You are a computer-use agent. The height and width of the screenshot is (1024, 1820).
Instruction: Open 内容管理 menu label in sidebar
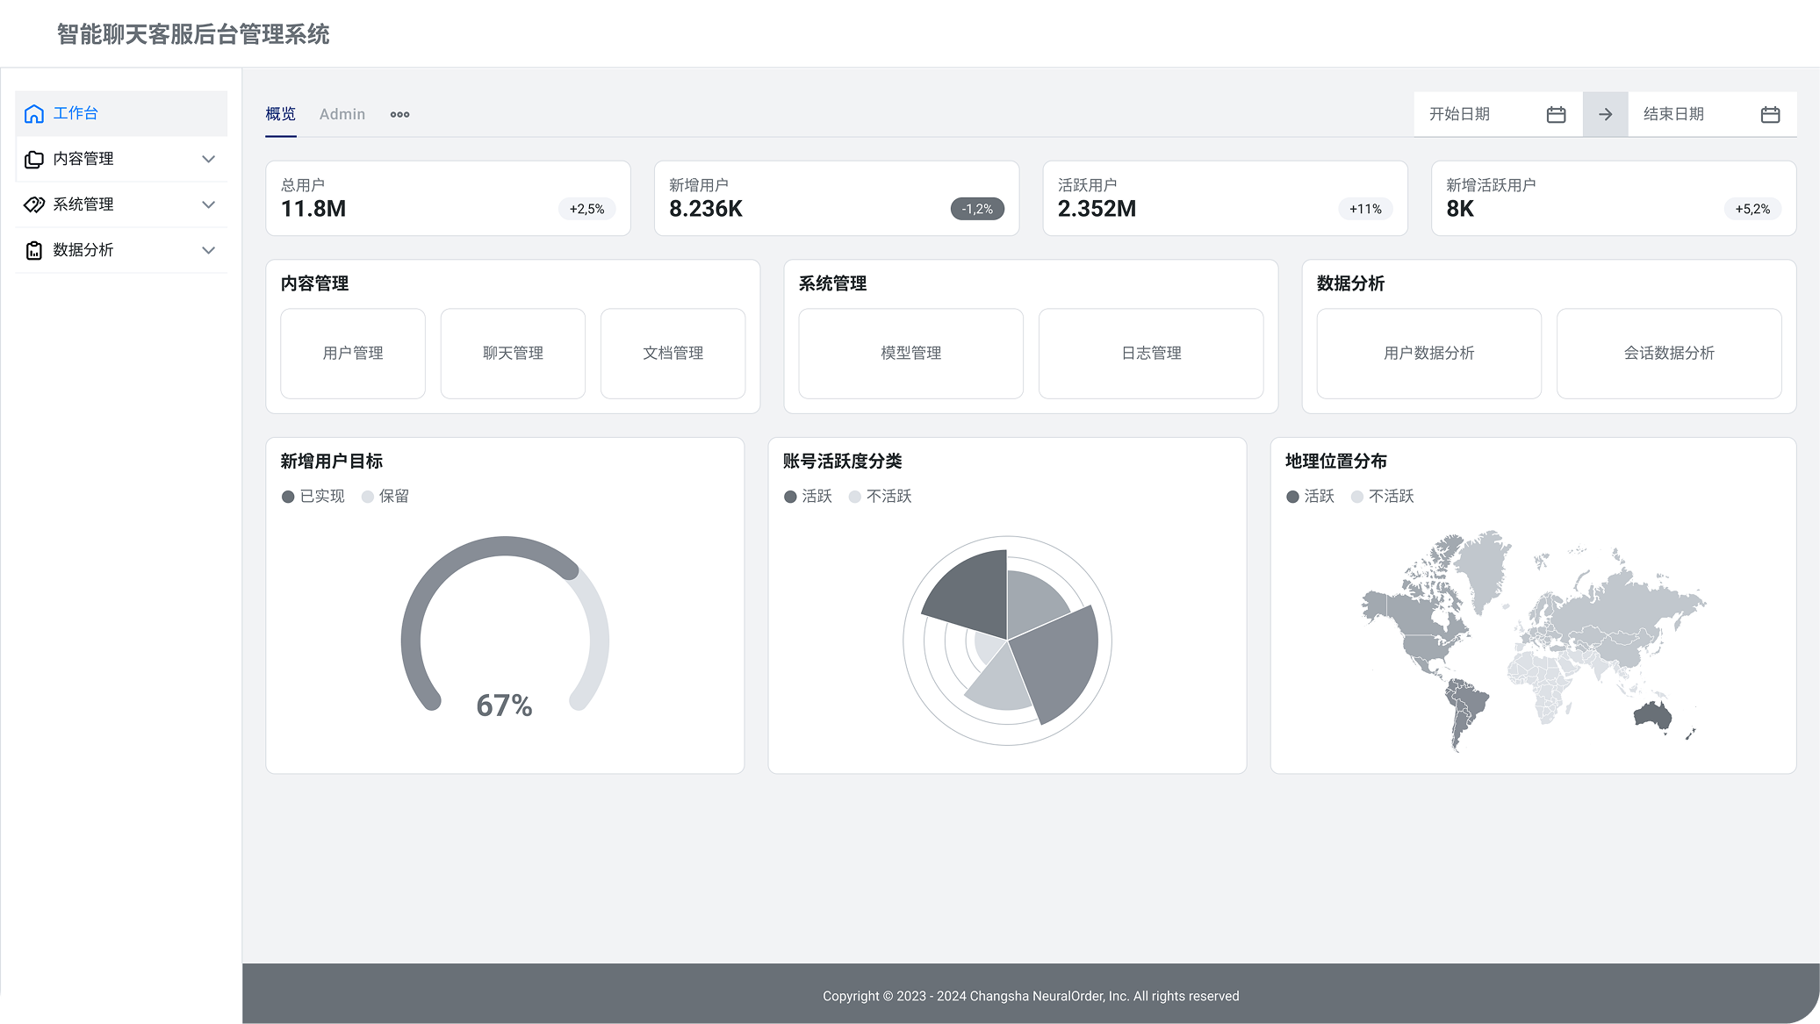coord(83,159)
